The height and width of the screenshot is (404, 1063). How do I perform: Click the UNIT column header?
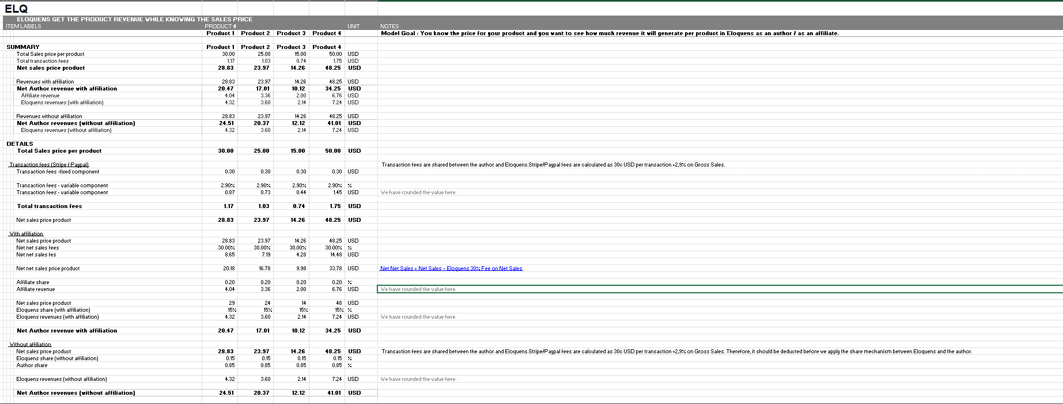(x=354, y=27)
